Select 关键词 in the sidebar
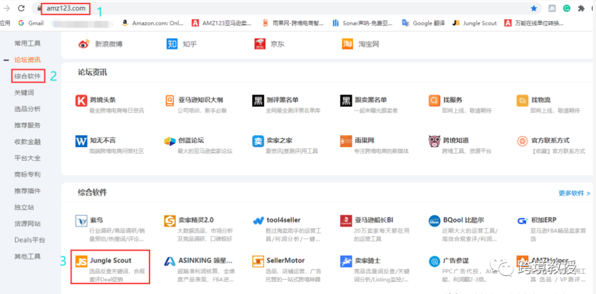Screen dimensions: 596x294 (x=24, y=93)
